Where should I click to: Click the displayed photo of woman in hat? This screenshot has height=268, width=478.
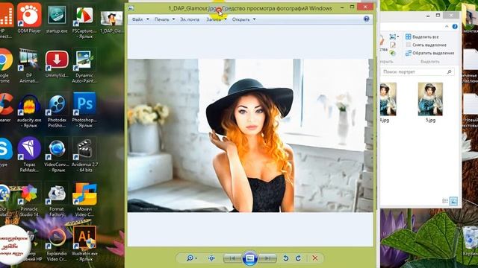click(x=250, y=135)
